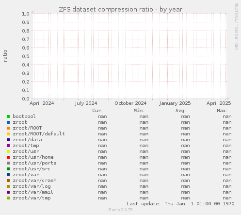Click the 0.5 y-axis value
Screen dimensions: 241x215
(26, 56)
